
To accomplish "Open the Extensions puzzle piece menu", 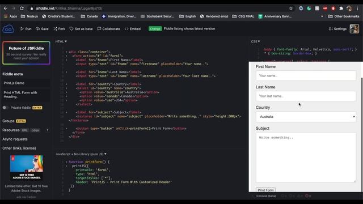I will (341, 8).
